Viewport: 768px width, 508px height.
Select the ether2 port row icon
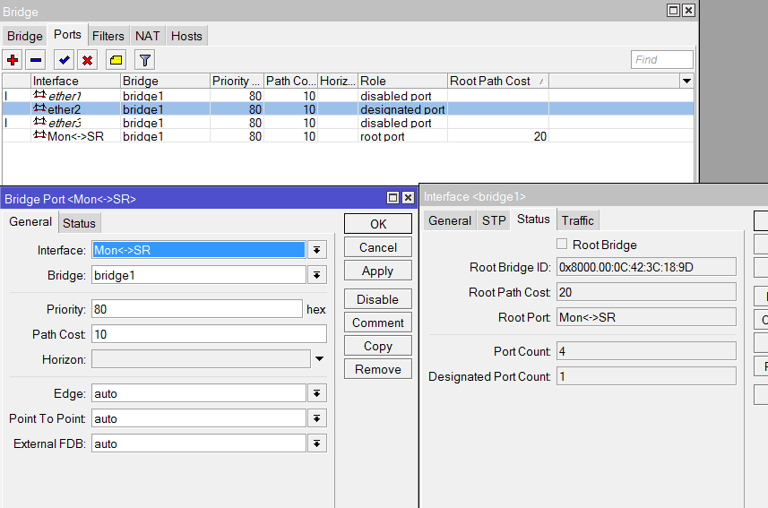(x=39, y=109)
